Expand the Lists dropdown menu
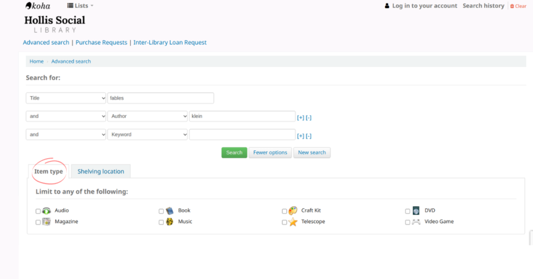Screen dimensions: 533x279 pos(80,6)
